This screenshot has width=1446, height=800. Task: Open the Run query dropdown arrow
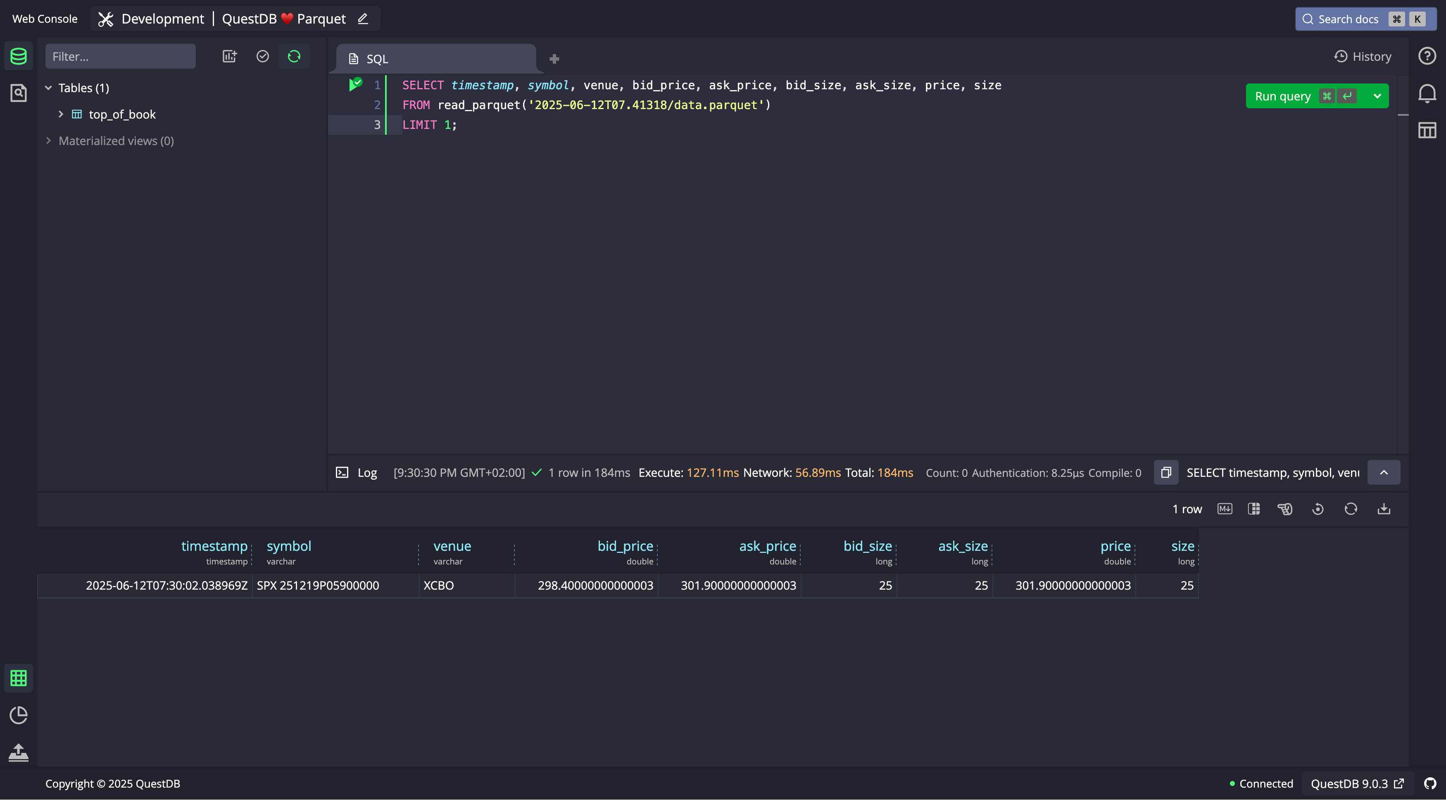click(x=1377, y=96)
